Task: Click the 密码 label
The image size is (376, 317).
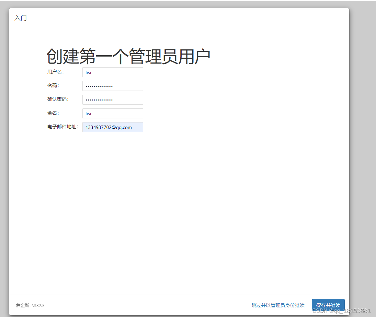Action: 53,85
